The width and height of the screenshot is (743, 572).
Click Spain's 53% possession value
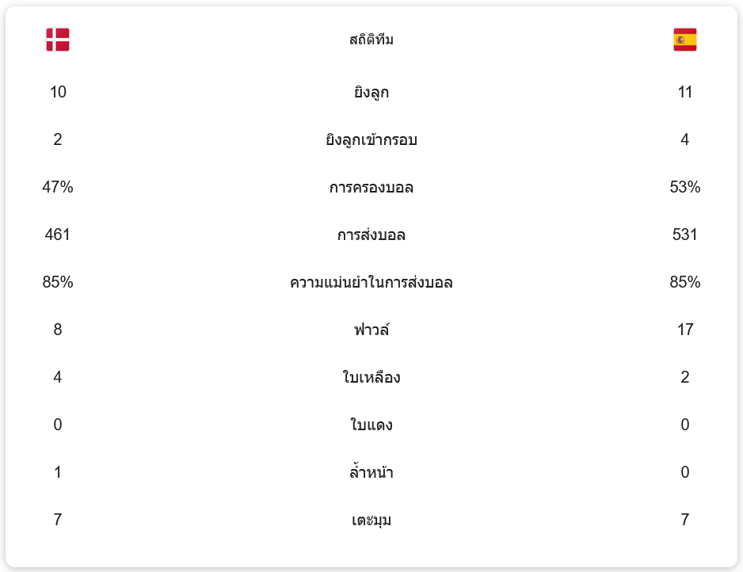pos(684,188)
